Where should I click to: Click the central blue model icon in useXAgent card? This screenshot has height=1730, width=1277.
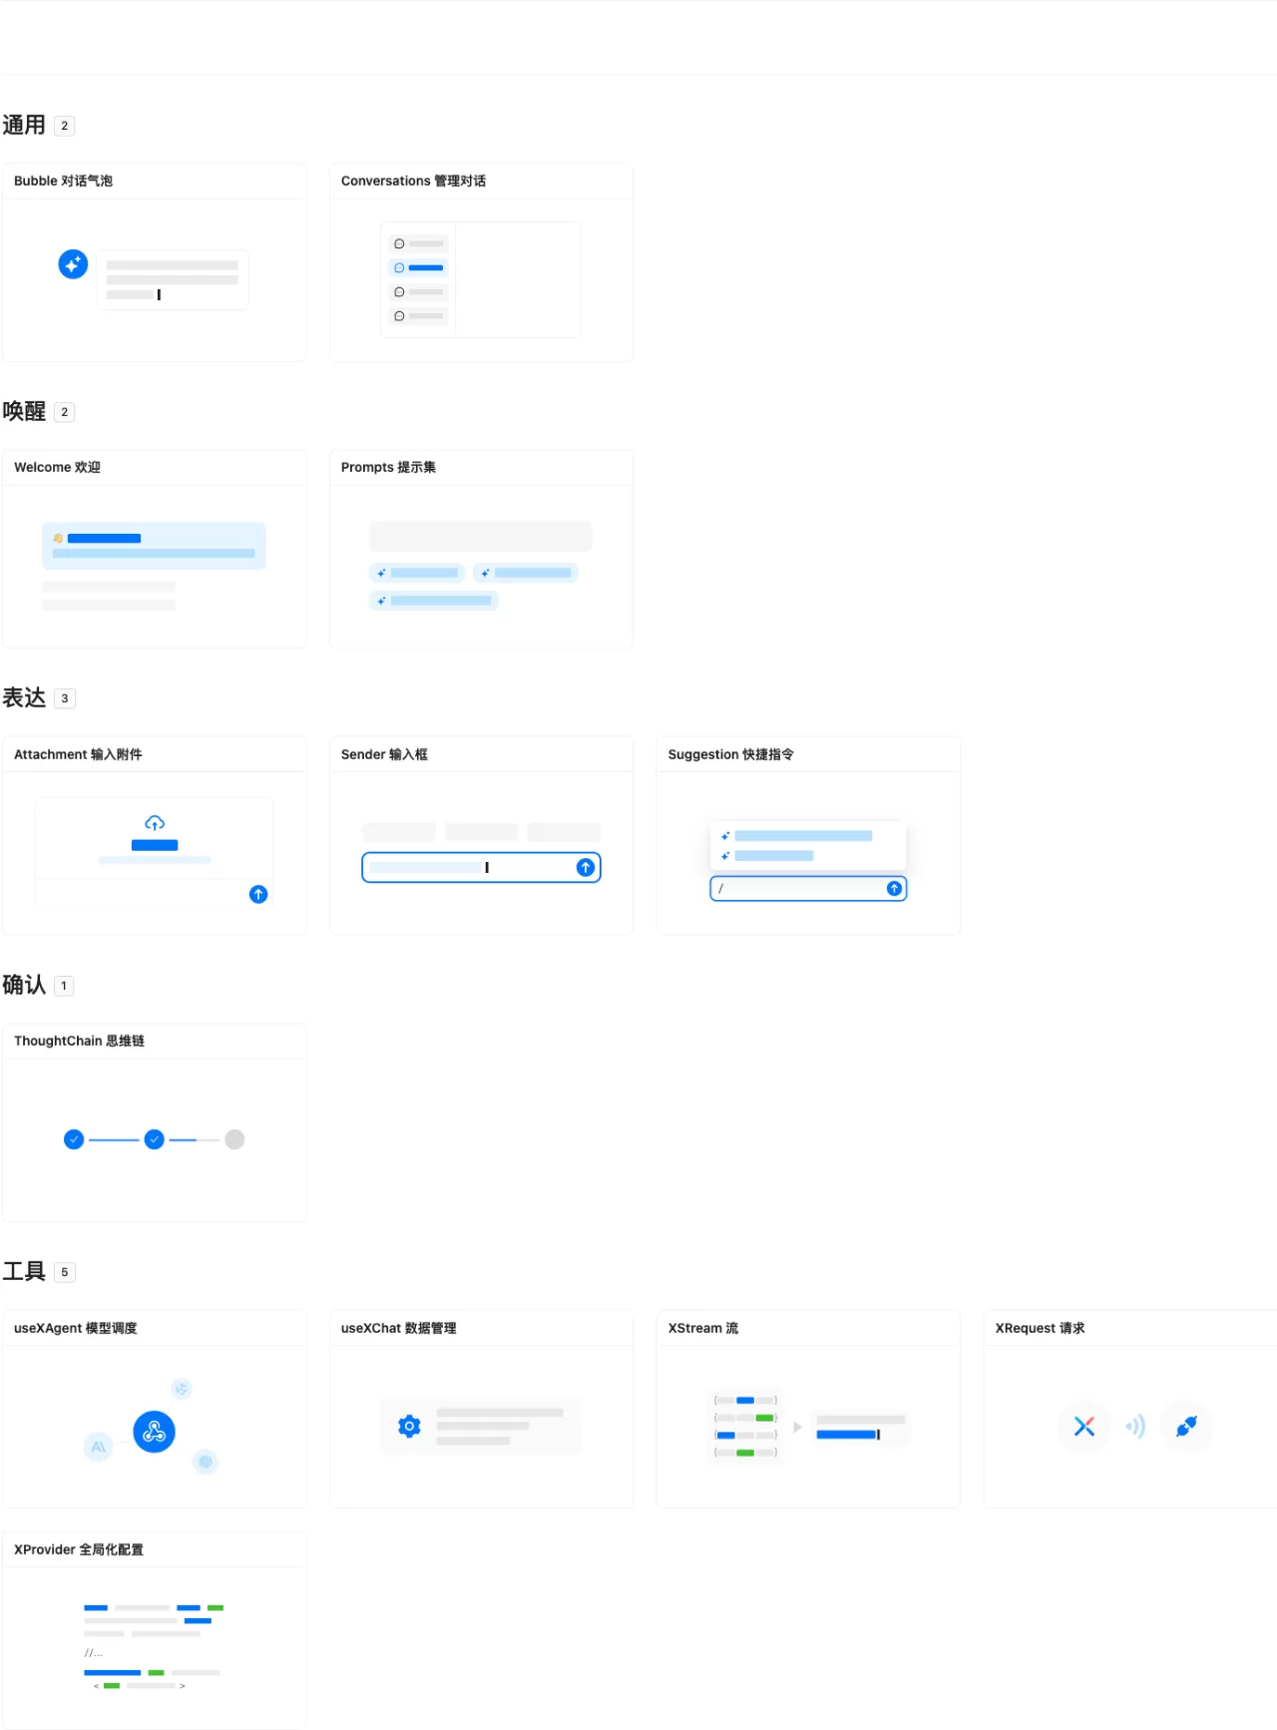[x=155, y=1432]
